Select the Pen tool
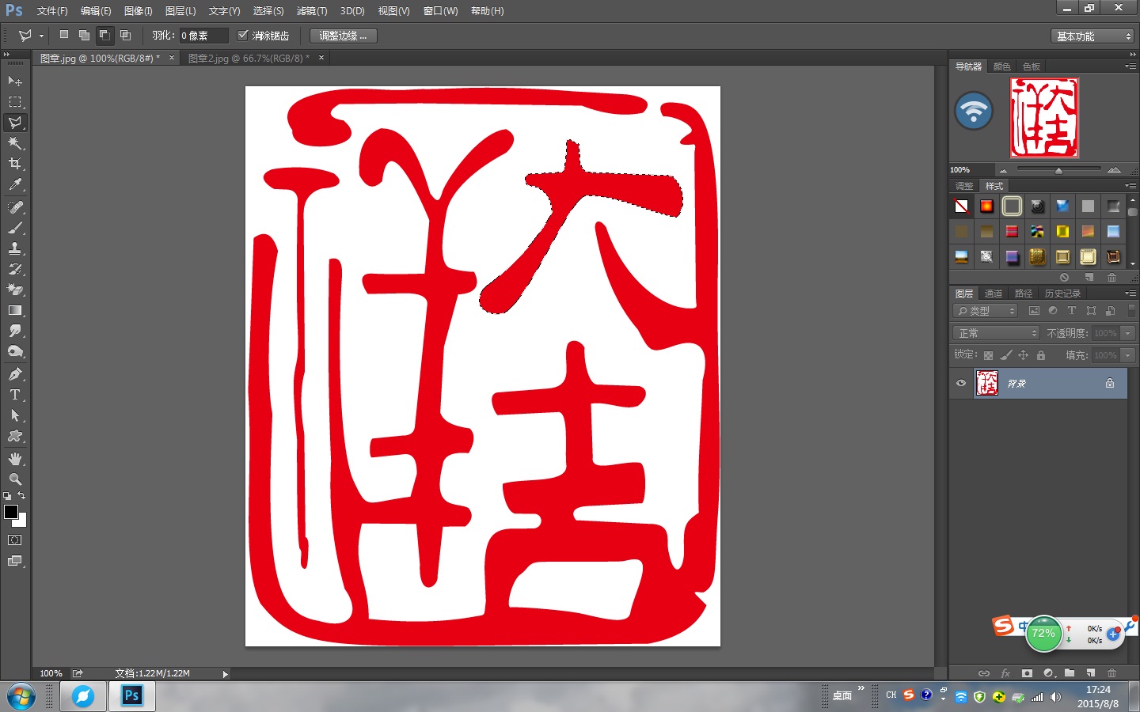Screen dimensions: 1140x712 tap(15, 374)
